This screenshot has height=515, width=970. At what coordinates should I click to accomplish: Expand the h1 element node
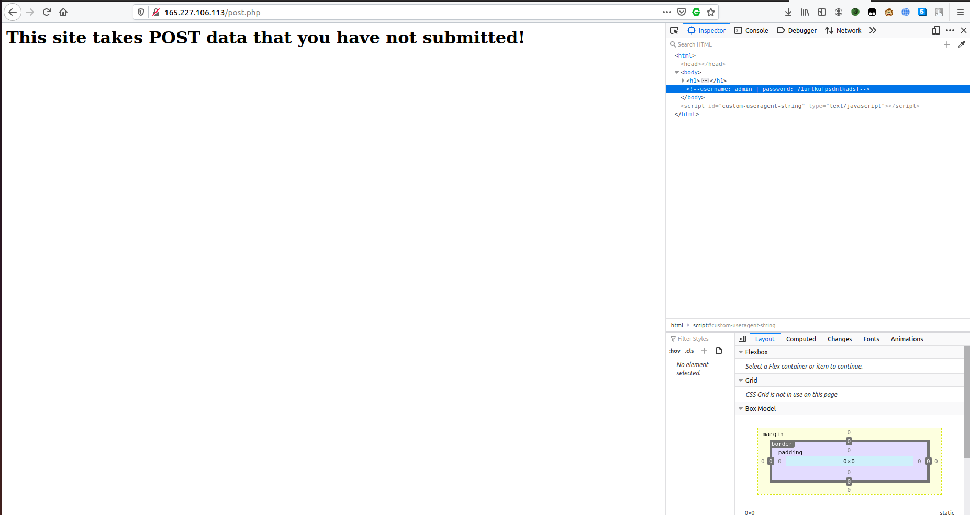(x=683, y=81)
